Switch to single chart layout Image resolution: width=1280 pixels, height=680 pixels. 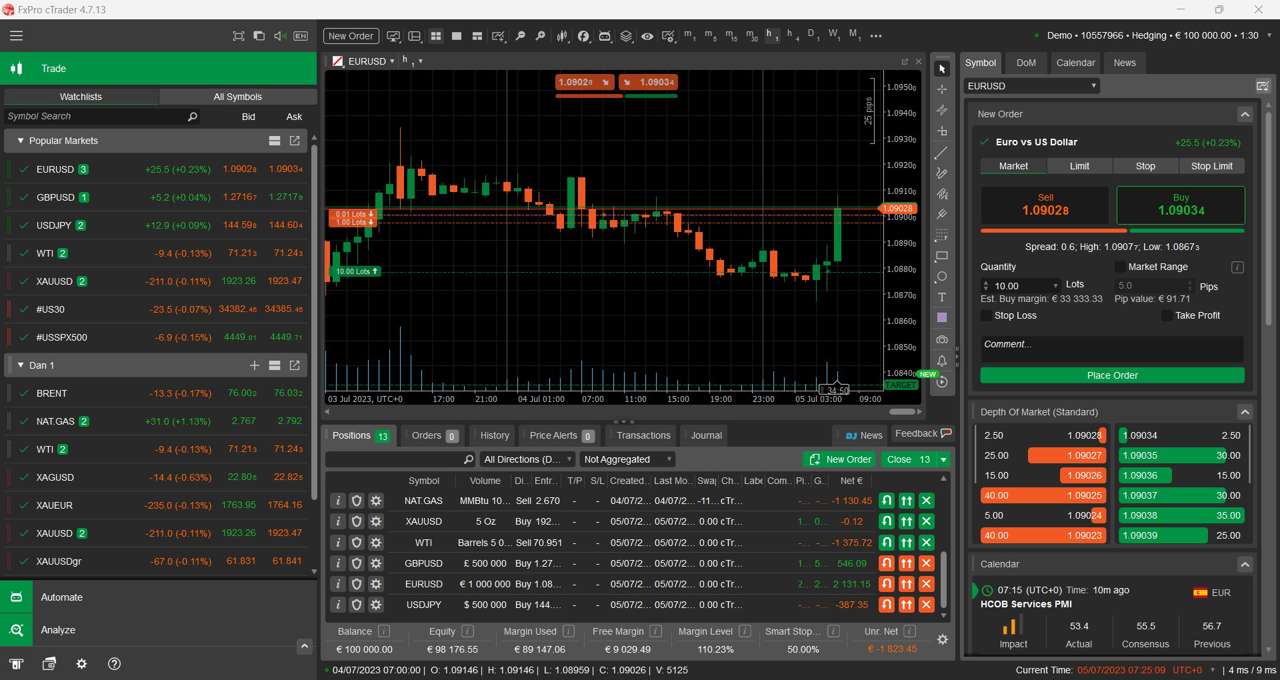click(457, 36)
